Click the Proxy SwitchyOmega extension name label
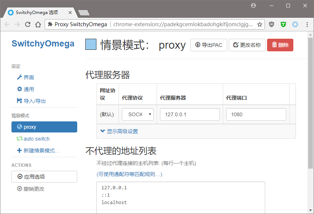The width and height of the screenshot is (314, 214). coord(81,24)
